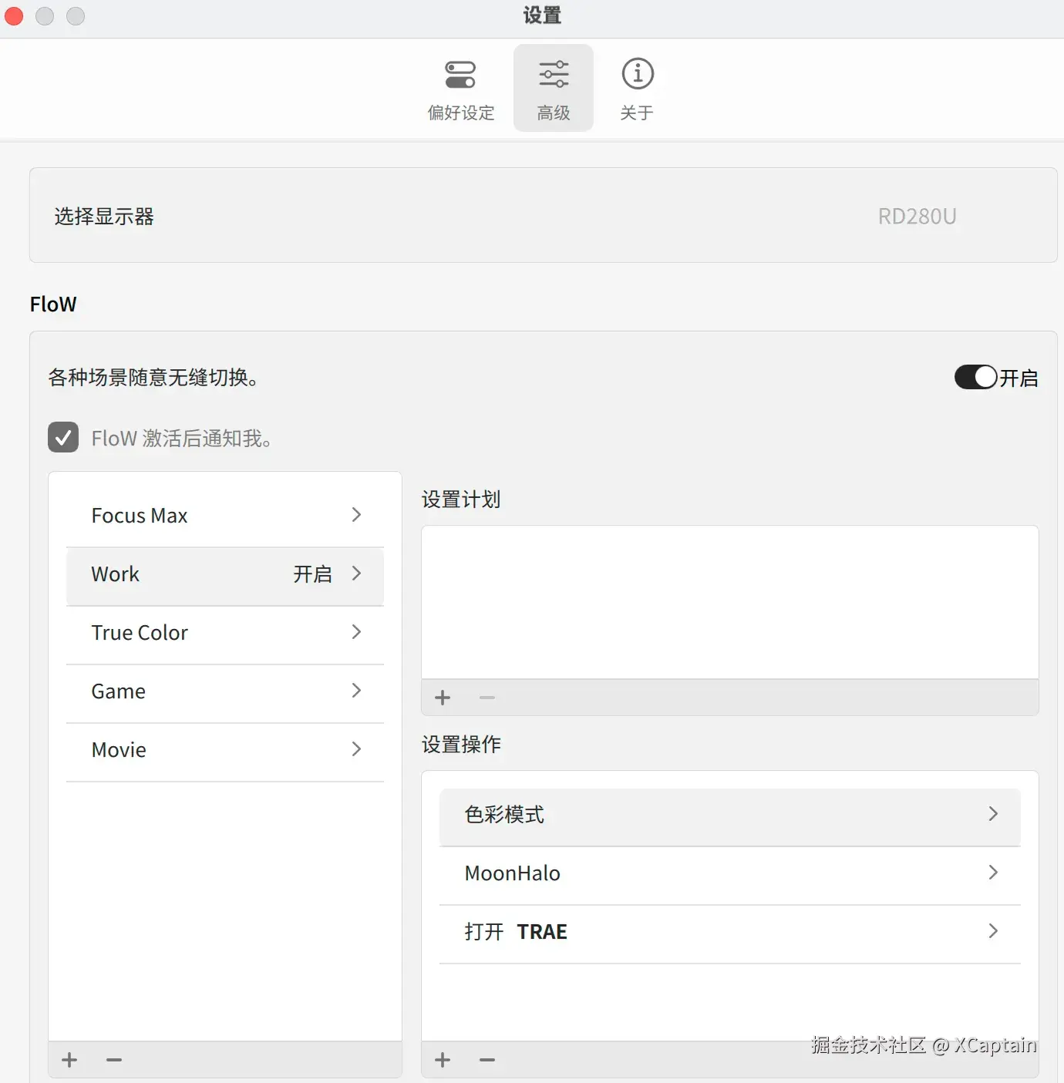This screenshot has width=1064, height=1083.
Task: Toggle the FloW 开启 switch
Action: (x=976, y=377)
